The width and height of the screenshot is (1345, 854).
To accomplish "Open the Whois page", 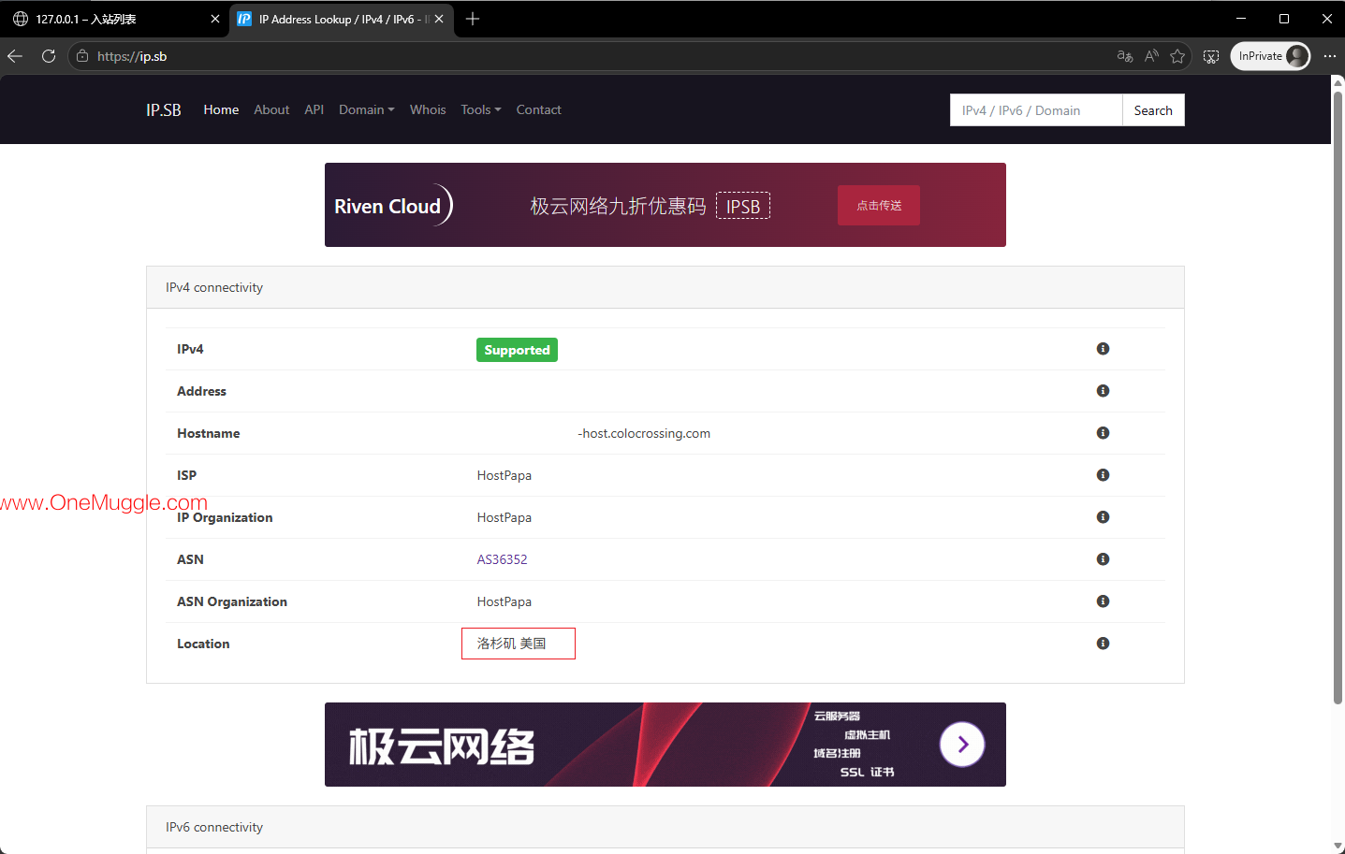I will 428,109.
